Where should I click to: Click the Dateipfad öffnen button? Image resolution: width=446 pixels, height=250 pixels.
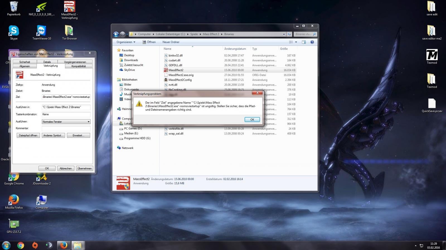pyautogui.click(x=28, y=135)
